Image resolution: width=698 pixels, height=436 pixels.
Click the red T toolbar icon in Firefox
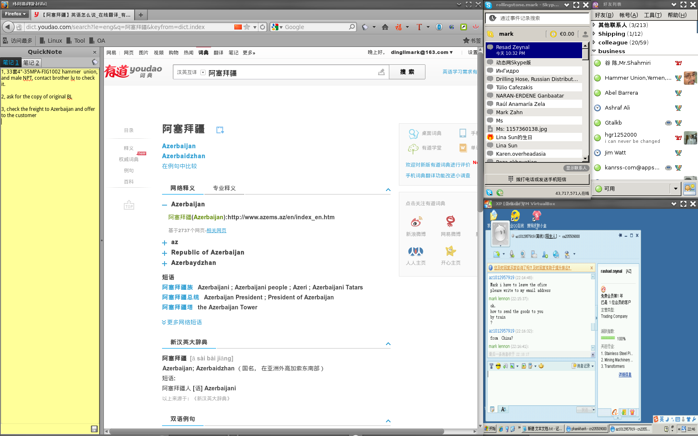coord(419,27)
